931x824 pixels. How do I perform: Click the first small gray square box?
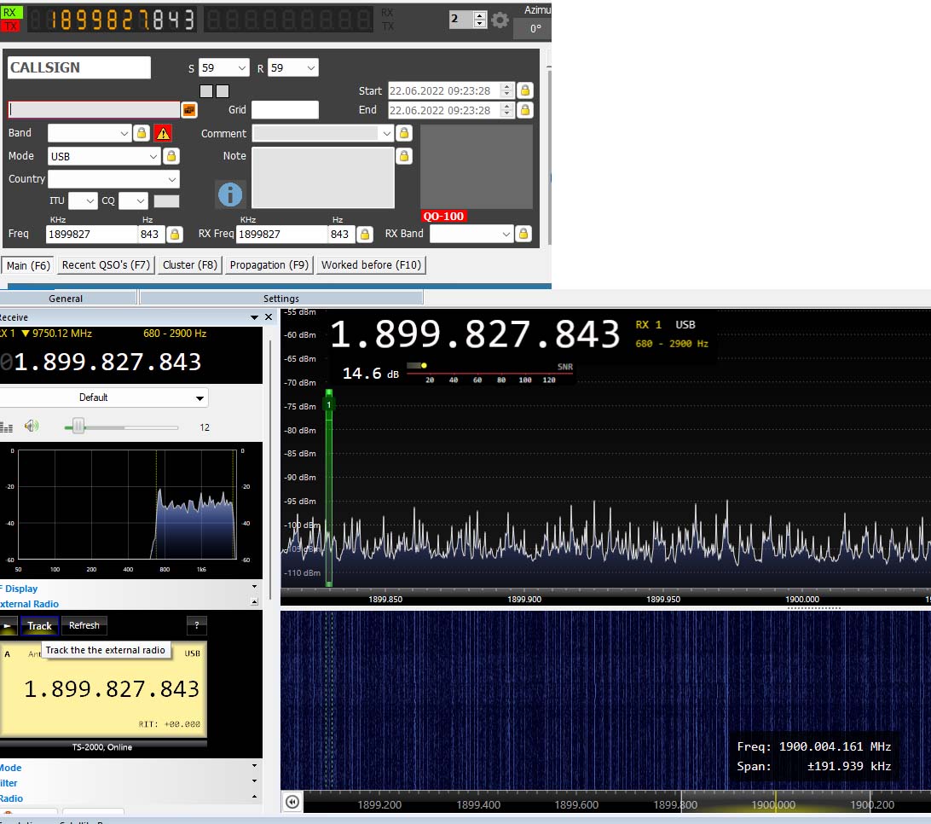(206, 91)
